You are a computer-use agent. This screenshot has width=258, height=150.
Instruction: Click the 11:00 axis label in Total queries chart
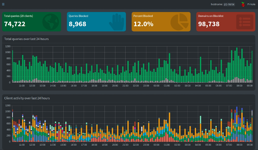pyautogui.click(x=22, y=85)
